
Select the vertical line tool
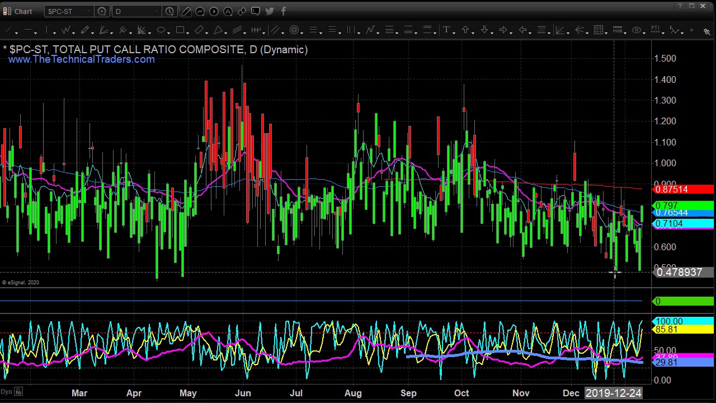[x=46, y=30]
